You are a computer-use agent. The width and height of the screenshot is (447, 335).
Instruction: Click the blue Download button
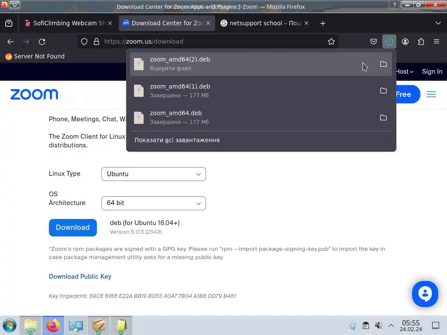pyautogui.click(x=73, y=228)
